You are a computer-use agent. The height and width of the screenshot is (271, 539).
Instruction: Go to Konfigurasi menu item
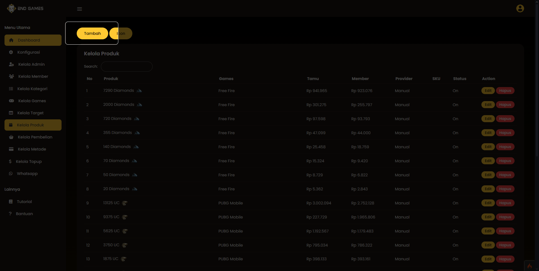pos(33,52)
